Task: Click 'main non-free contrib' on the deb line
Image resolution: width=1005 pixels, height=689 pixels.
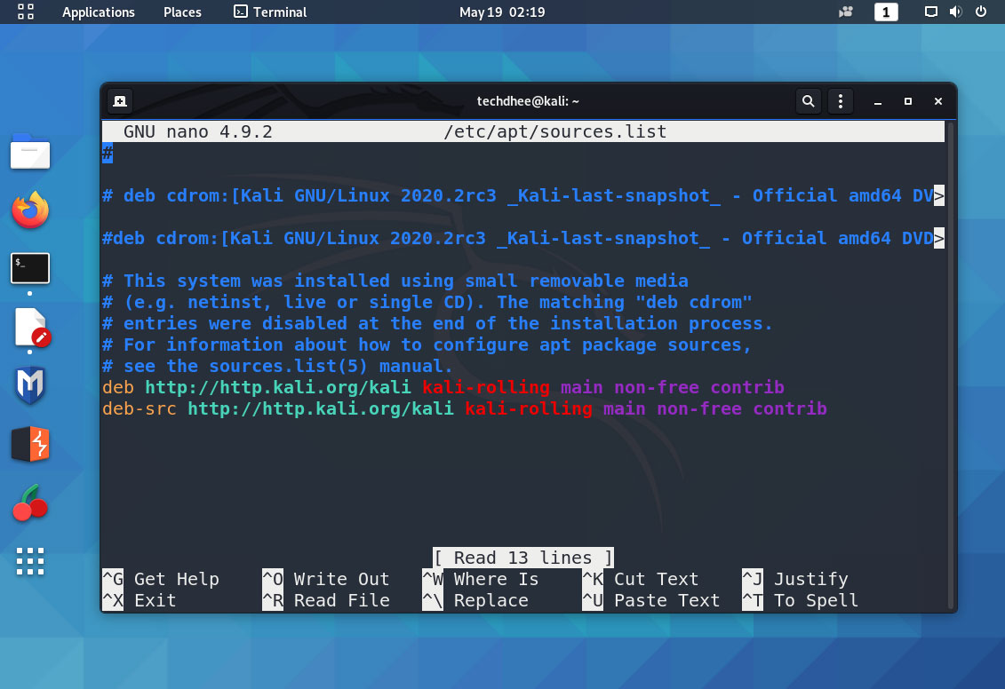Action: [673, 387]
